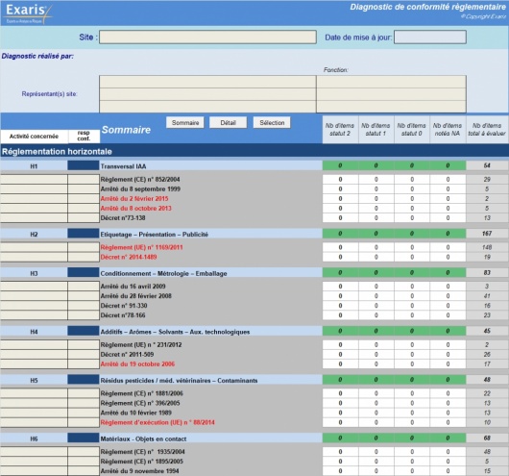This screenshot has height=476, width=509.
Task: Open the Sommaire view button
Action: (x=185, y=122)
